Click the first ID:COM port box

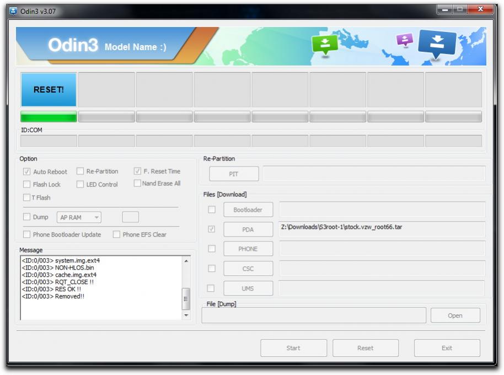click(49, 141)
